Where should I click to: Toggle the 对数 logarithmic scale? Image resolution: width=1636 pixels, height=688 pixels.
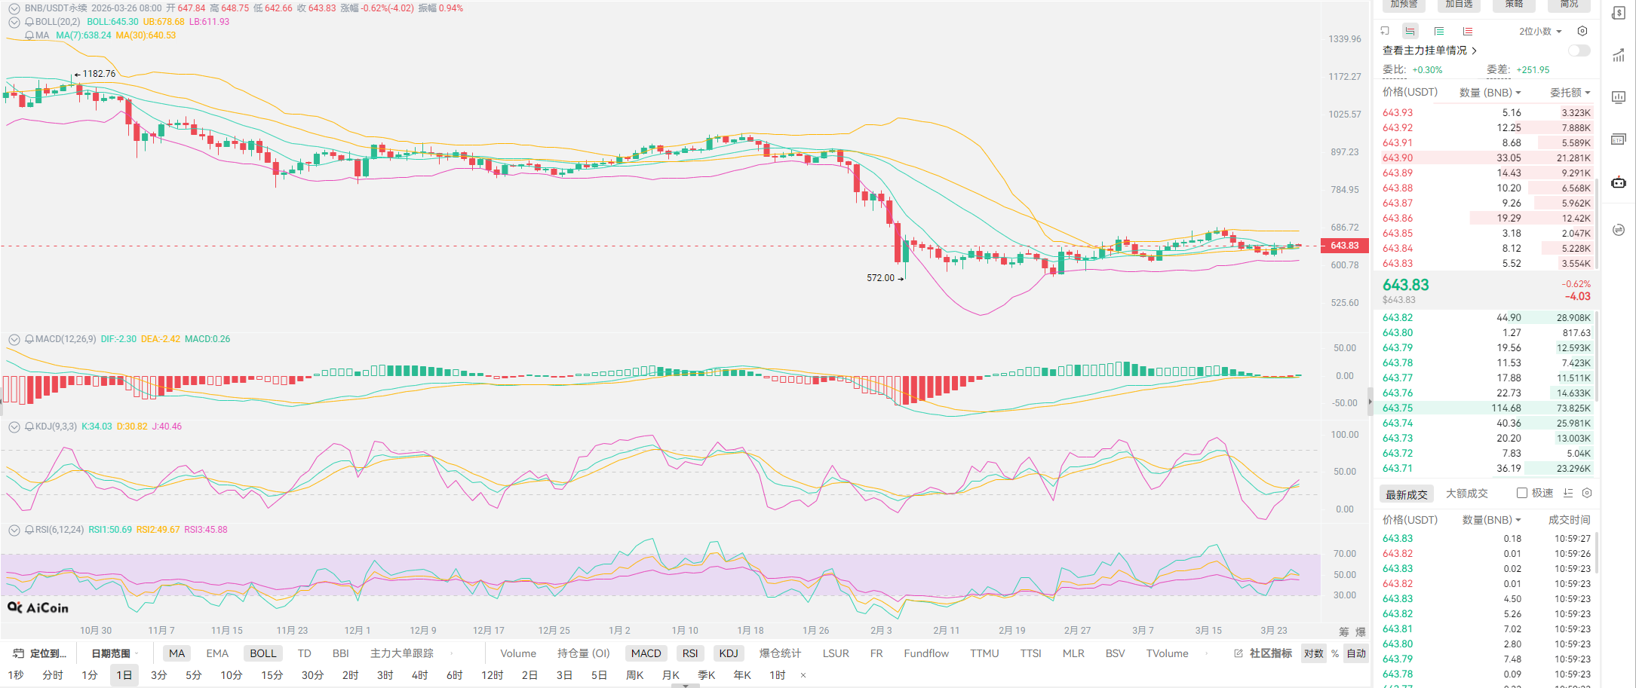coord(1313,653)
